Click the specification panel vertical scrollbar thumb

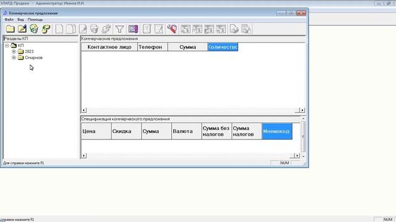pos(303,136)
